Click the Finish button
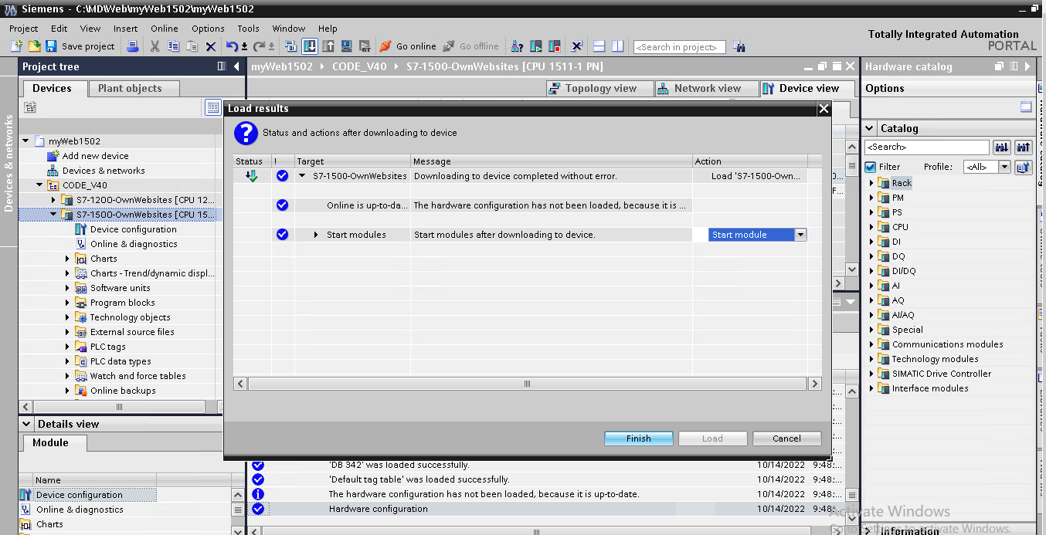This screenshot has height=535, width=1046. coord(638,438)
